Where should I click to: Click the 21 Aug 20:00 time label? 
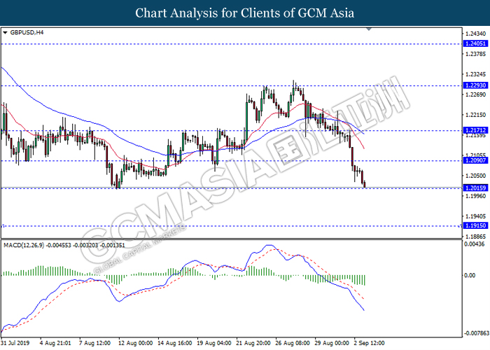[253, 343]
